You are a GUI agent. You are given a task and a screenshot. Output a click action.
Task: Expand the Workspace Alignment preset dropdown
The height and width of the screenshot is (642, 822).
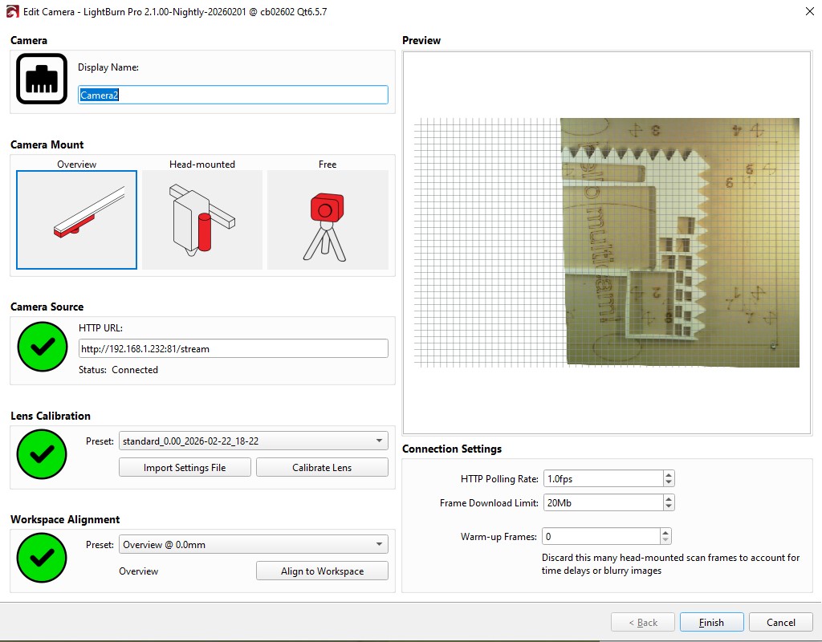click(253, 545)
